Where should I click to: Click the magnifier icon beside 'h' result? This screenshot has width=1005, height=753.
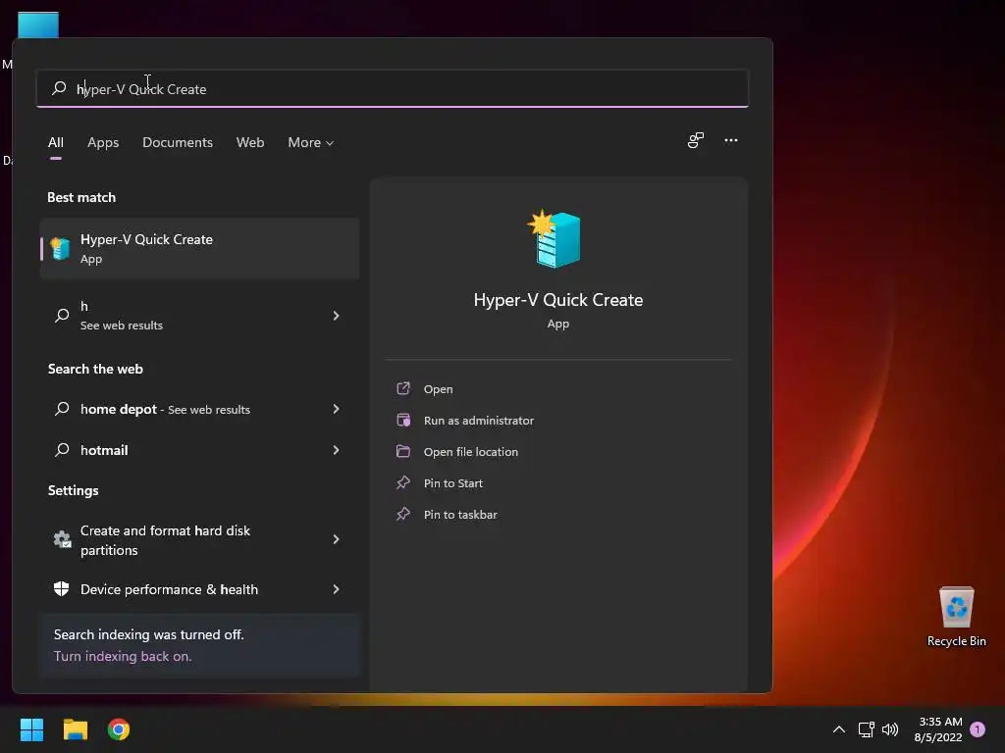point(62,315)
